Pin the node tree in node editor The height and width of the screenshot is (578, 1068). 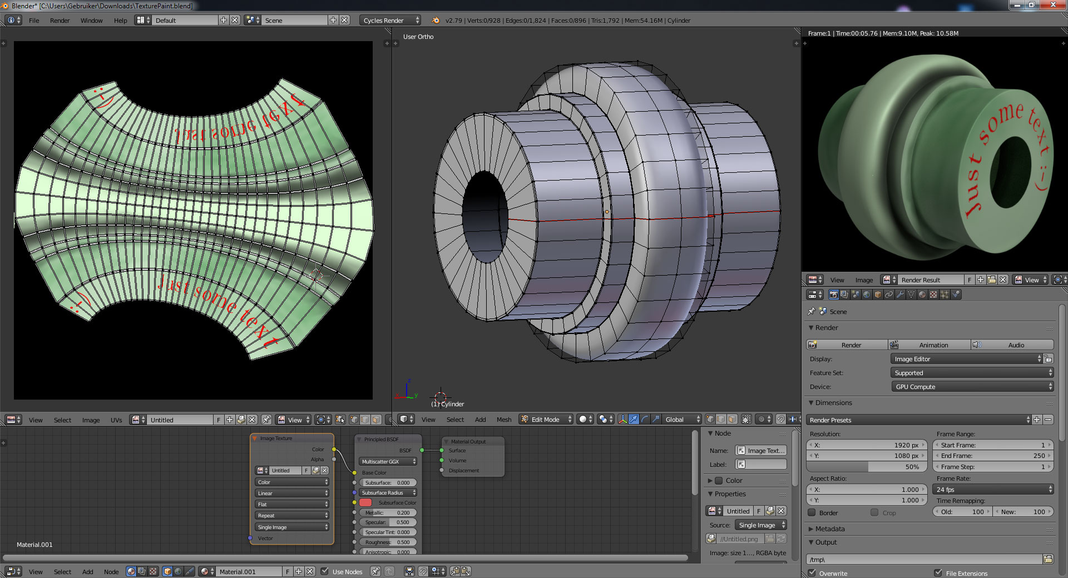click(375, 571)
